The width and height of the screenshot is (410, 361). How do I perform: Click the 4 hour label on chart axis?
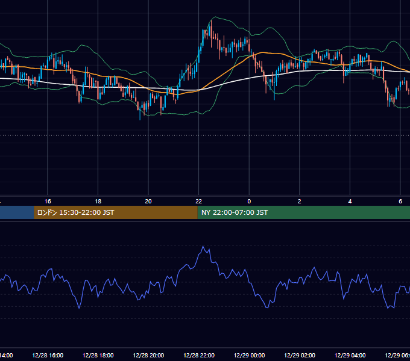pyautogui.click(x=350, y=202)
